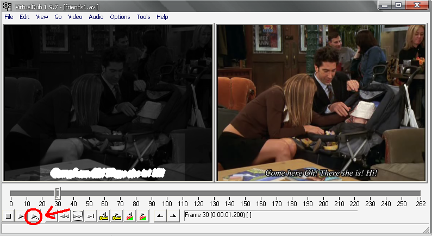
Task: Open the Edit menu
Action: click(x=24, y=17)
